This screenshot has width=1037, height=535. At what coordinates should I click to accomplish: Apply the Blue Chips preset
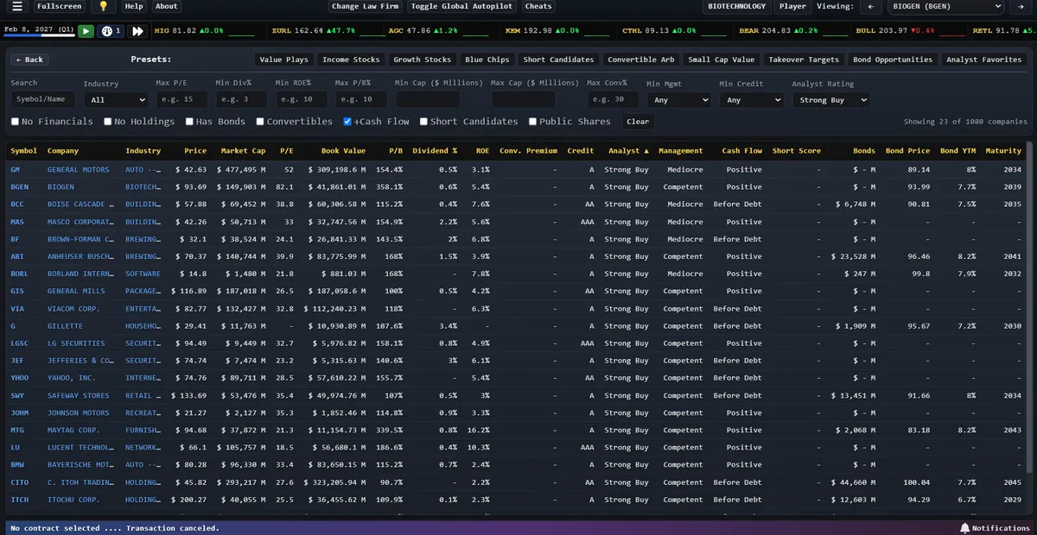(x=487, y=60)
